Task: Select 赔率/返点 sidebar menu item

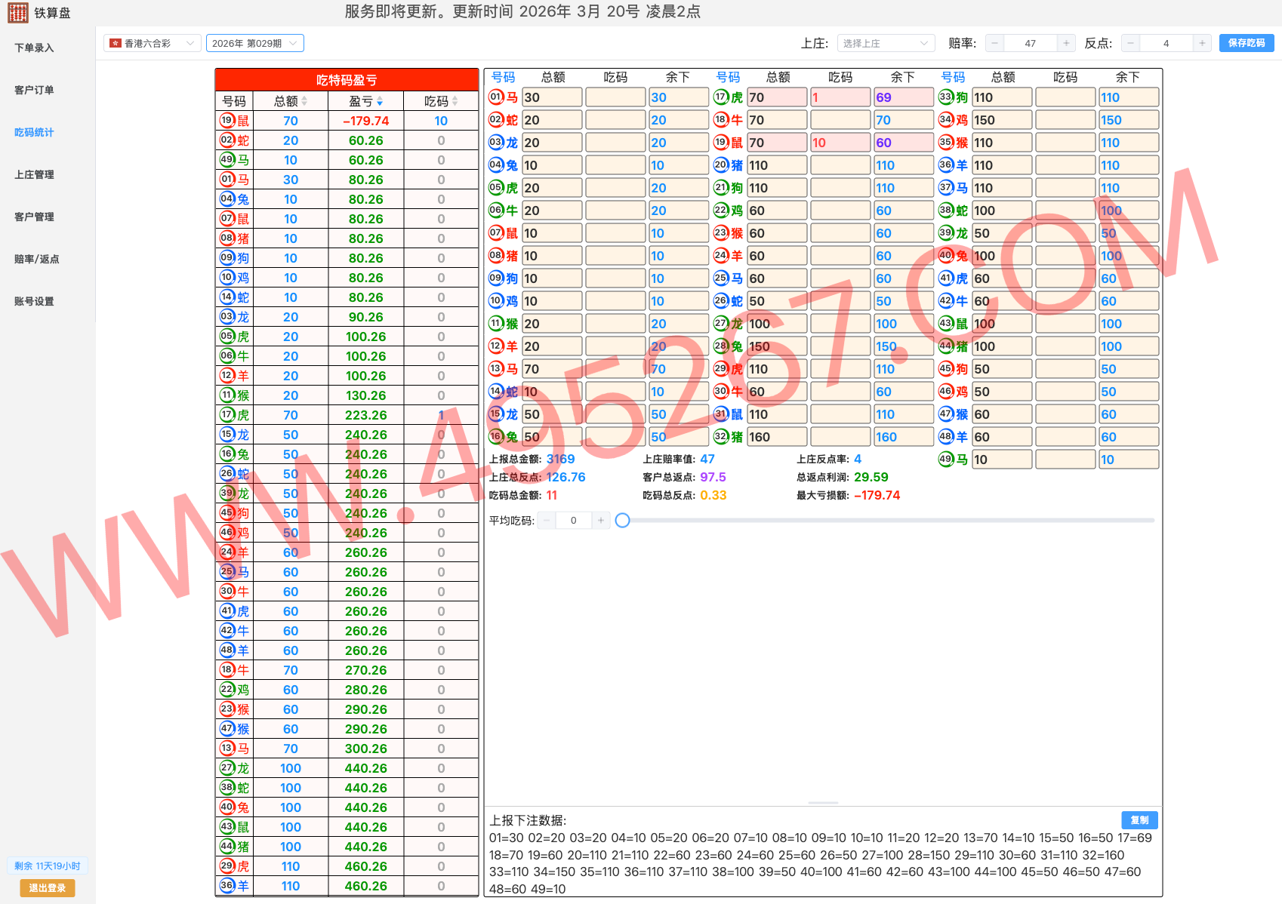Action: pos(36,259)
